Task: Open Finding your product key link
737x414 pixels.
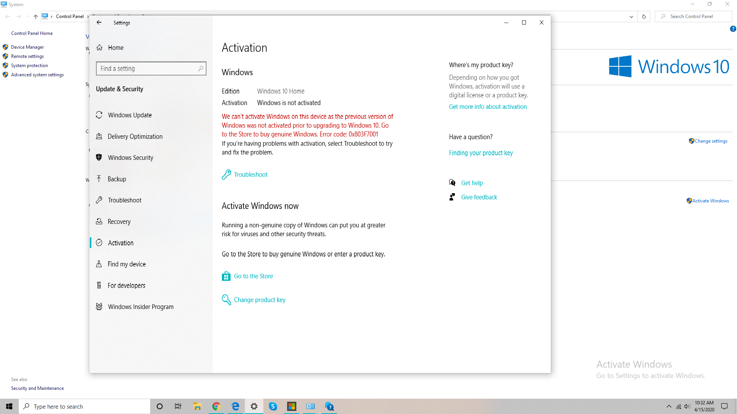Action: coord(481,153)
